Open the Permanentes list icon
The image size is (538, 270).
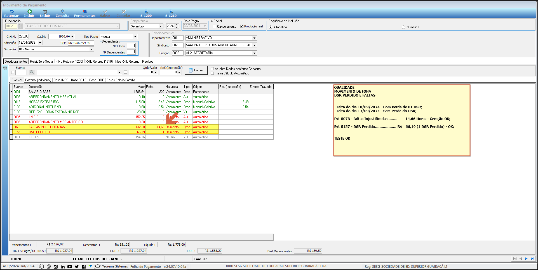pyautogui.click(x=85, y=12)
